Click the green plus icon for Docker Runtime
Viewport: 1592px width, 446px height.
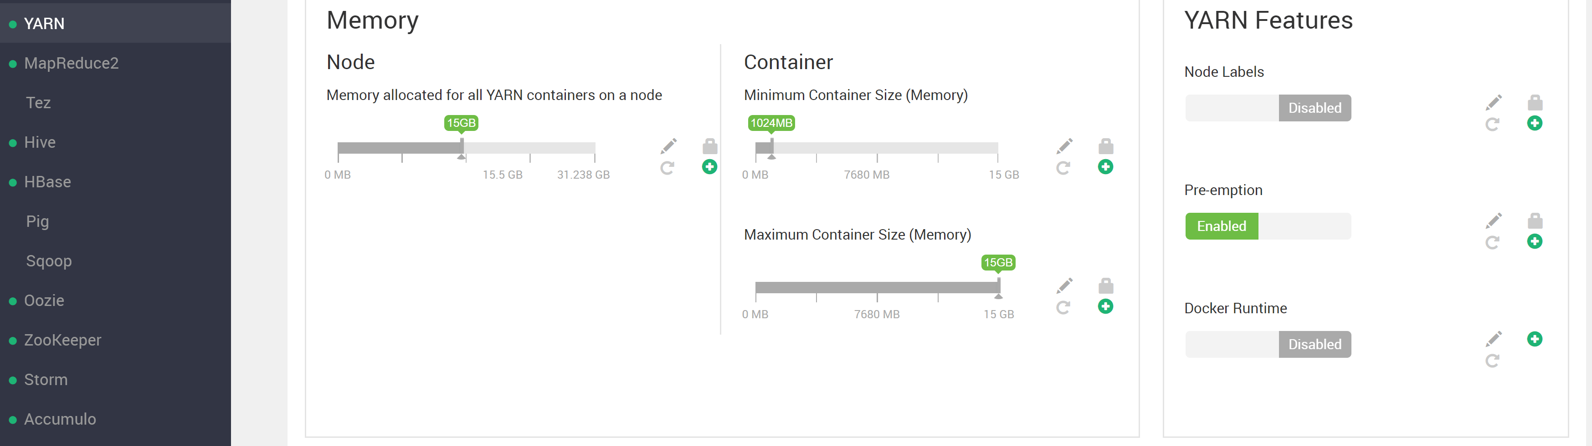tap(1535, 339)
